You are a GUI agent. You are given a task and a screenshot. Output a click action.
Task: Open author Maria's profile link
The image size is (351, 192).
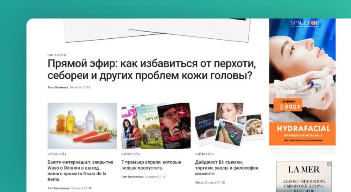click(x=199, y=183)
